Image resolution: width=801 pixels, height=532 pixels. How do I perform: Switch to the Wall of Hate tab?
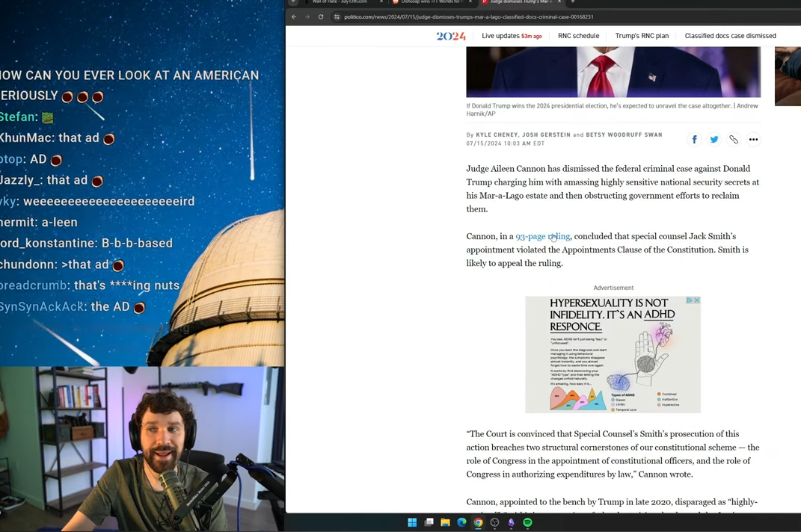point(340,1)
